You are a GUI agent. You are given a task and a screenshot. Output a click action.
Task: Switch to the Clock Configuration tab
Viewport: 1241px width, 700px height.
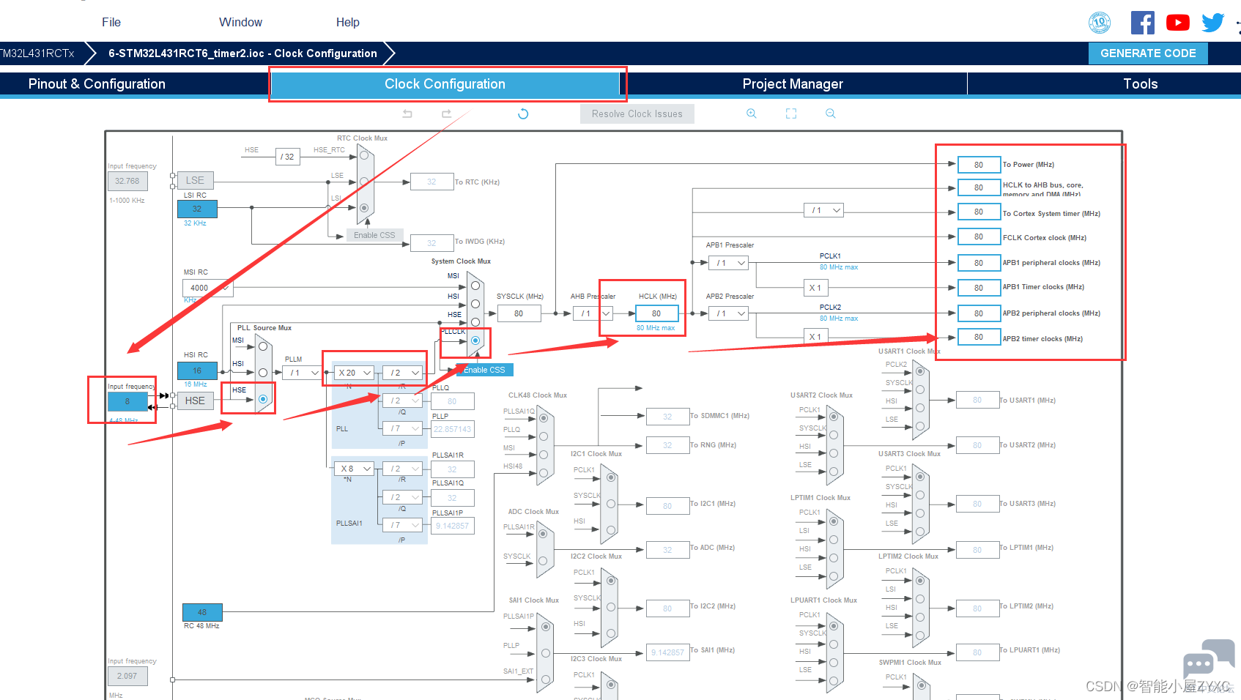pyautogui.click(x=445, y=84)
